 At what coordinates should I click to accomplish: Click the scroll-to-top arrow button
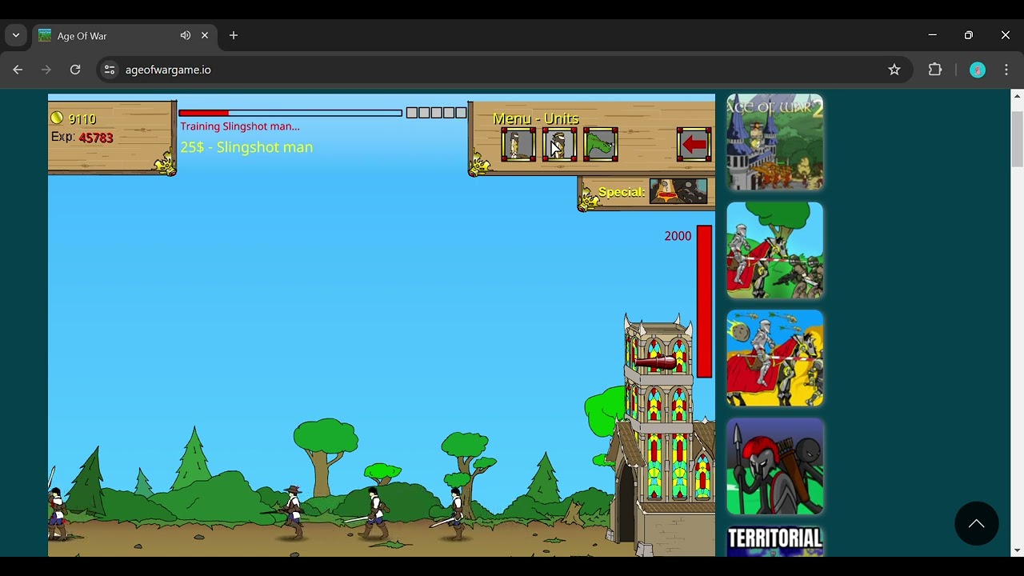(977, 523)
